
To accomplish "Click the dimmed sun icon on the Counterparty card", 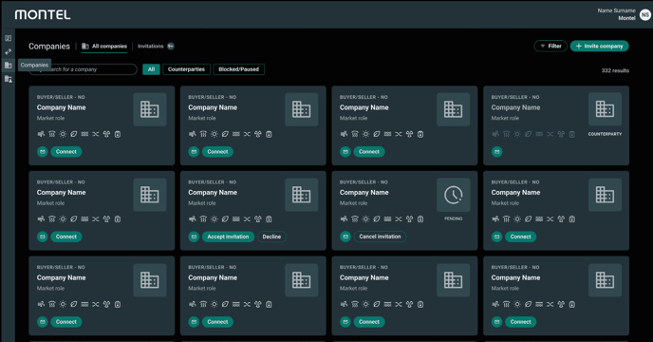I will pyautogui.click(x=517, y=134).
